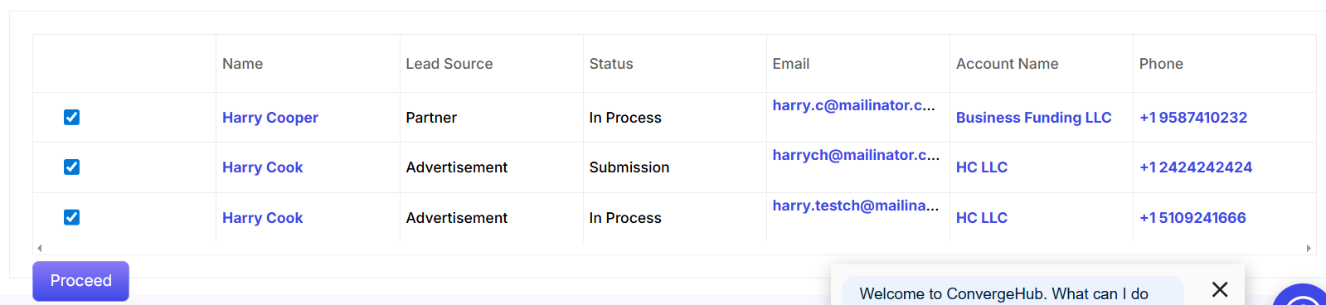Screen dimensions: 1326x305
Task: Open Harry Cook lead with phone +15109241666
Action: click(262, 218)
